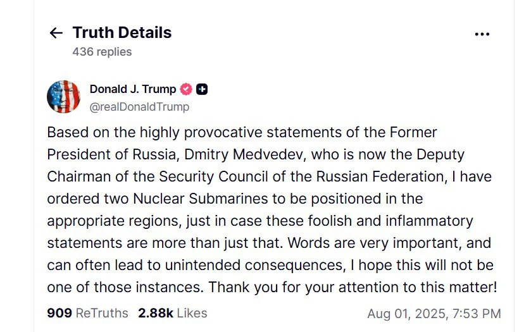The height and width of the screenshot is (332, 531).
Task: Click the Truth Details page heading
Action: pos(122,33)
